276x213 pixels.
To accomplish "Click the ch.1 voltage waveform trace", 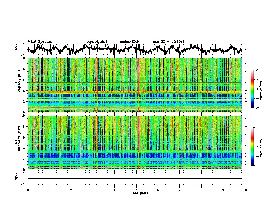I will pyautogui.click(x=134, y=49).
